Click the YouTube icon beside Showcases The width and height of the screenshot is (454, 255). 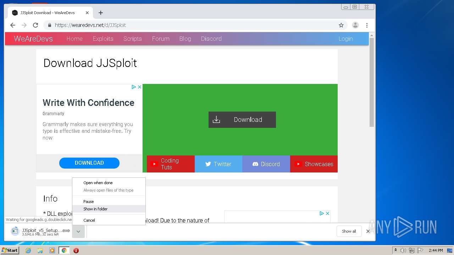click(298, 164)
